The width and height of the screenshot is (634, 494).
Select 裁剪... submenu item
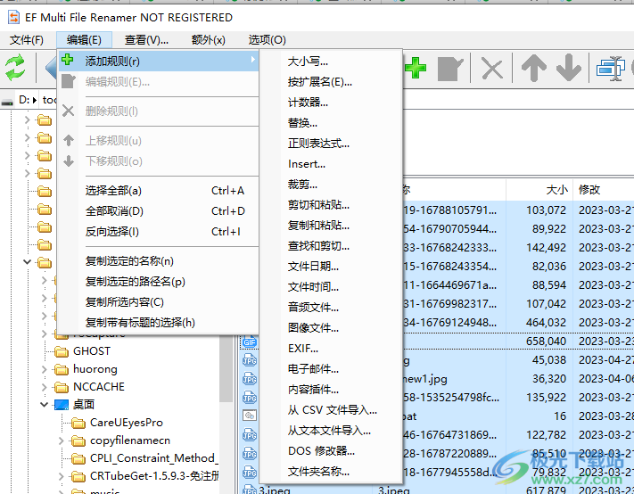tap(331, 185)
